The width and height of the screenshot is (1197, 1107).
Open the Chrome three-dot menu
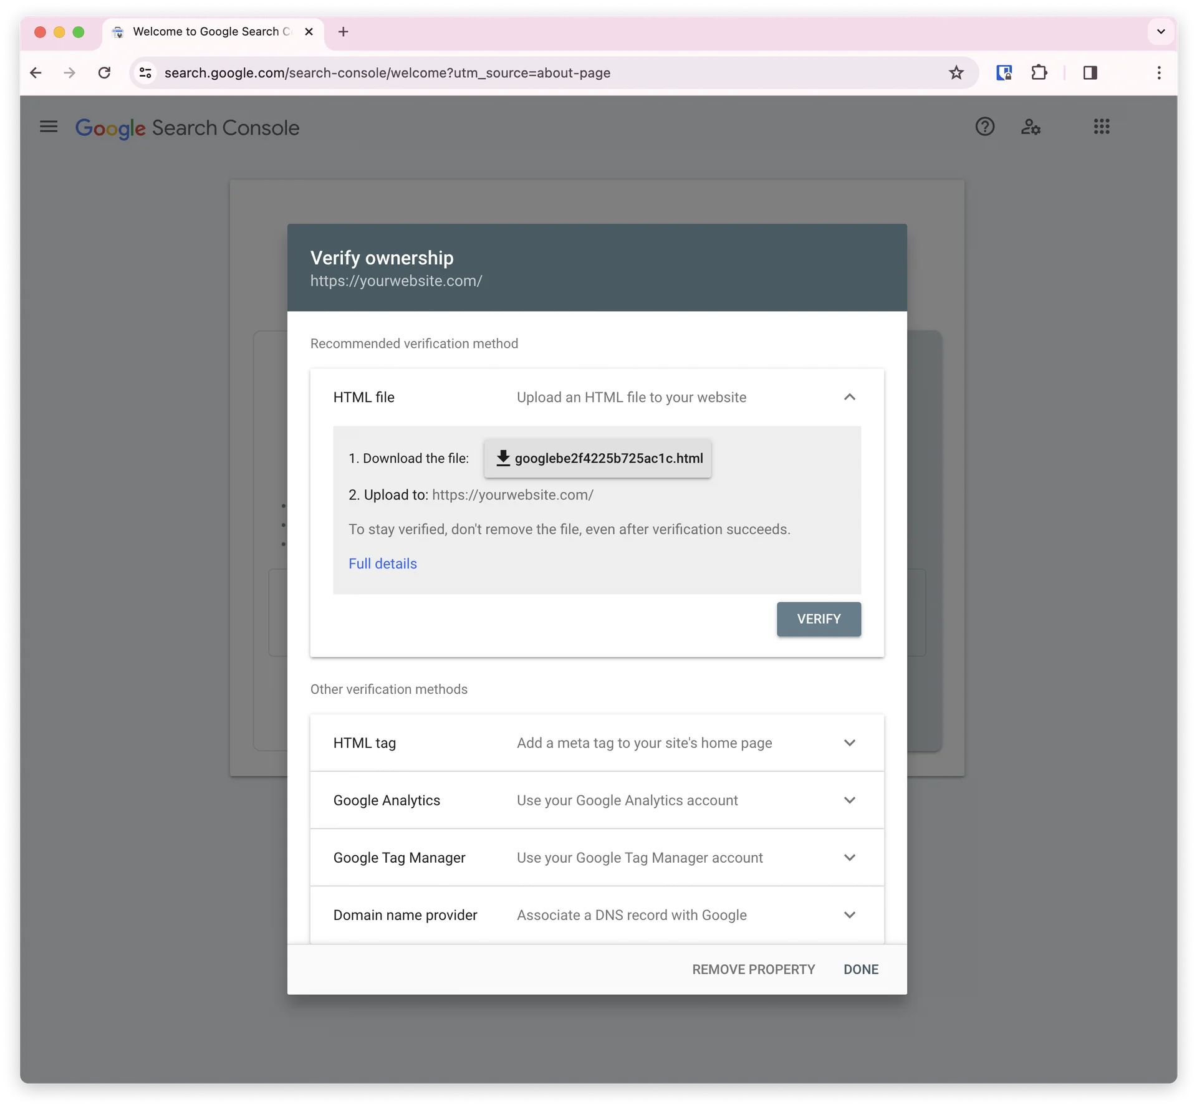(1158, 73)
